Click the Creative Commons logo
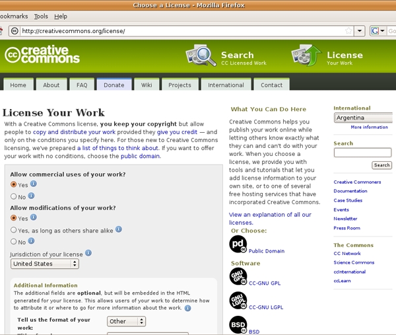 coord(42,56)
